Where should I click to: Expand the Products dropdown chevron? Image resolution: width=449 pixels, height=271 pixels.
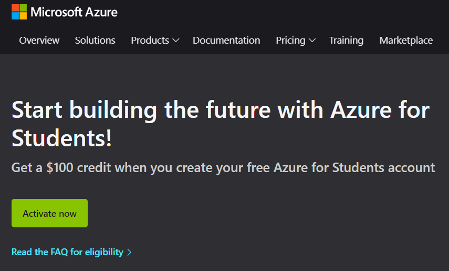point(176,41)
